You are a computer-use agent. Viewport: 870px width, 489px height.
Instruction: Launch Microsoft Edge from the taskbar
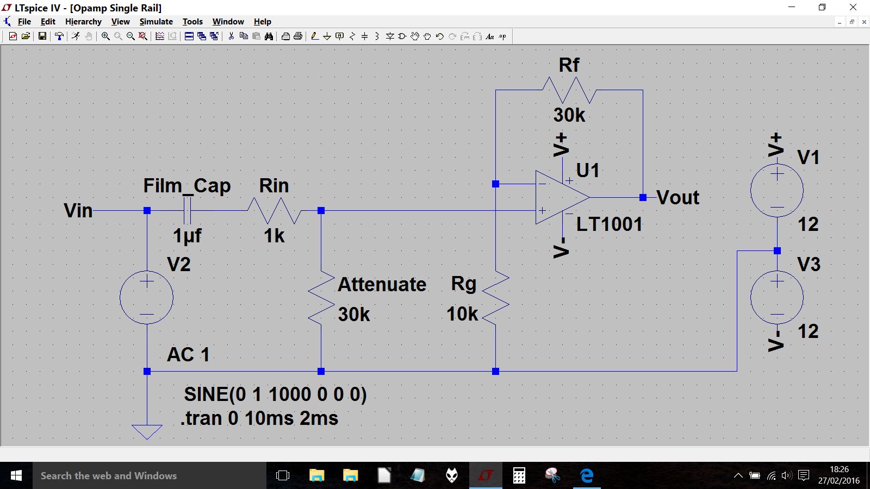pos(587,475)
